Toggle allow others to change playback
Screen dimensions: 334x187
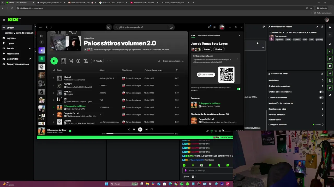coord(238,89)
